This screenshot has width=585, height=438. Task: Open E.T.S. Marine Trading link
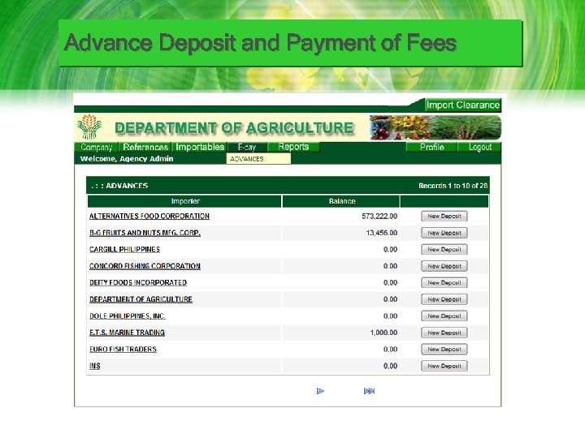click(127, 333)
